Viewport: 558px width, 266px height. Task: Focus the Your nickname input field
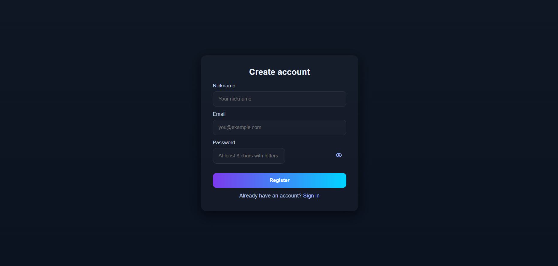click(279, 99)
